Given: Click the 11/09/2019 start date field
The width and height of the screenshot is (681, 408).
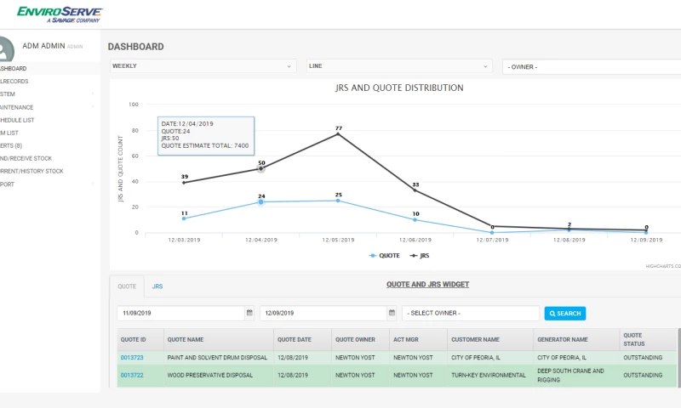Looking at the screenshot, I should [x=180, y=313].
